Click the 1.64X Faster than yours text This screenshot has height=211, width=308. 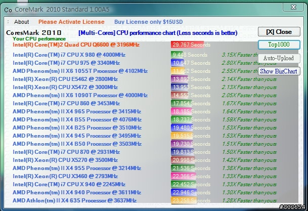pyautogui.click(x=249, y=112)
